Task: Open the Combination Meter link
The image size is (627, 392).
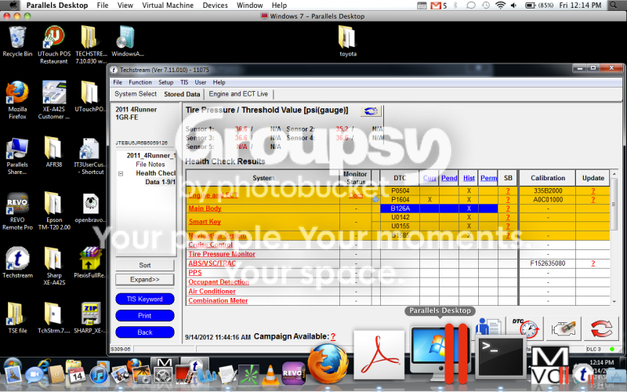Action: (218, 300)
